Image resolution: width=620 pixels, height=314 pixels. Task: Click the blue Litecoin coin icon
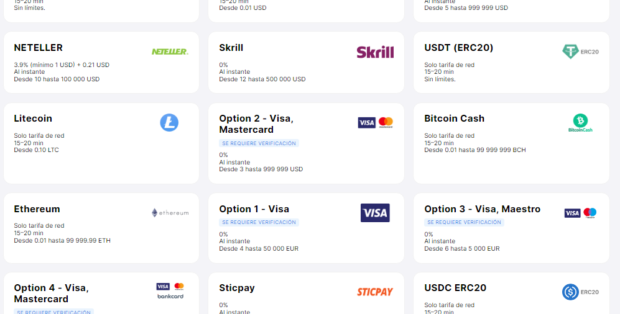point(169,123)
